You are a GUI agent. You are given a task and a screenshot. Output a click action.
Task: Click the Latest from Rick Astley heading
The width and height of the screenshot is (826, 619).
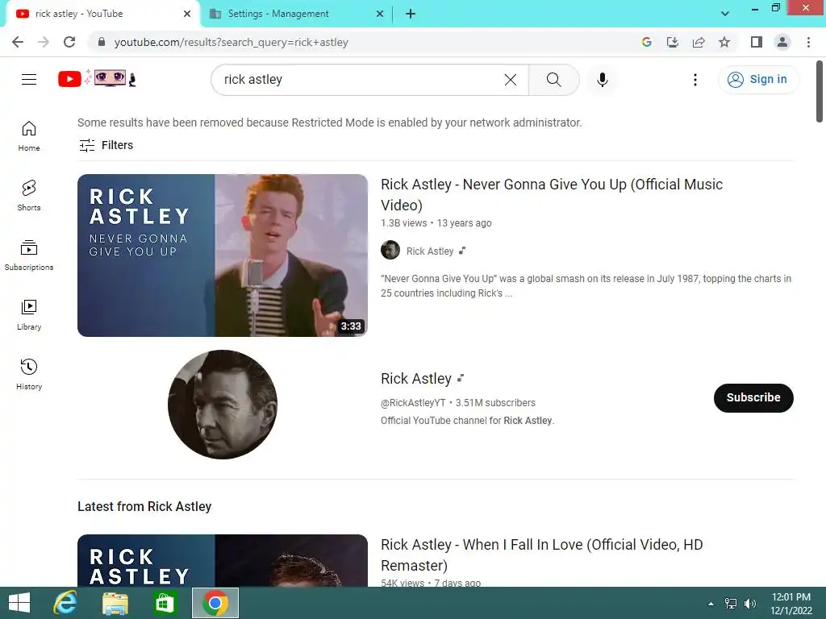pos(144,506)
